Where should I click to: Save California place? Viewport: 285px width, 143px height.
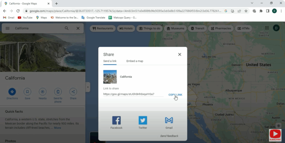coord(28,92)
